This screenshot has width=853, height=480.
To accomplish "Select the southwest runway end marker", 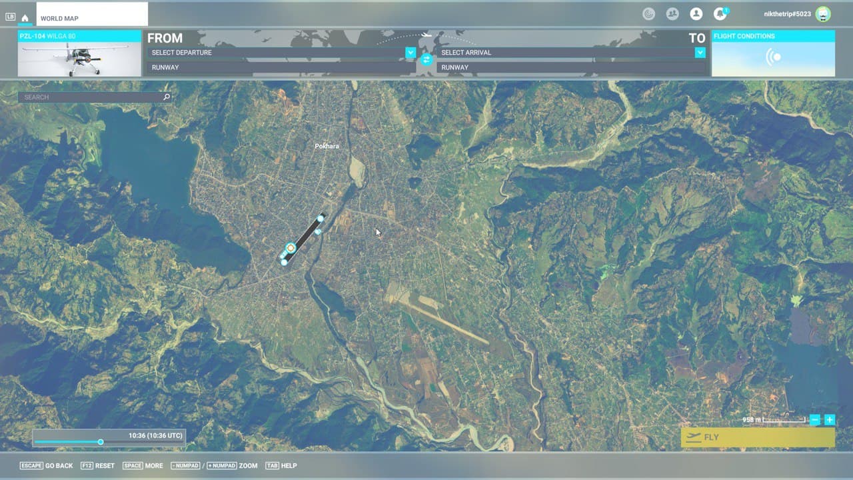I will [x=284, y=262].
